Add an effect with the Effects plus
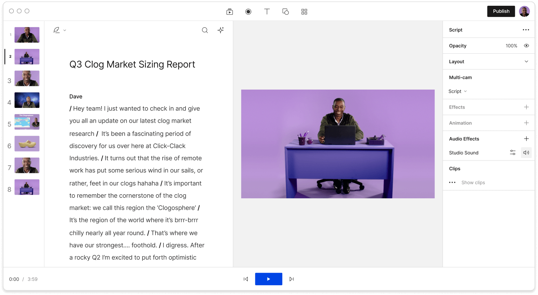Screen dimensions: 538x295 (526, 107)
